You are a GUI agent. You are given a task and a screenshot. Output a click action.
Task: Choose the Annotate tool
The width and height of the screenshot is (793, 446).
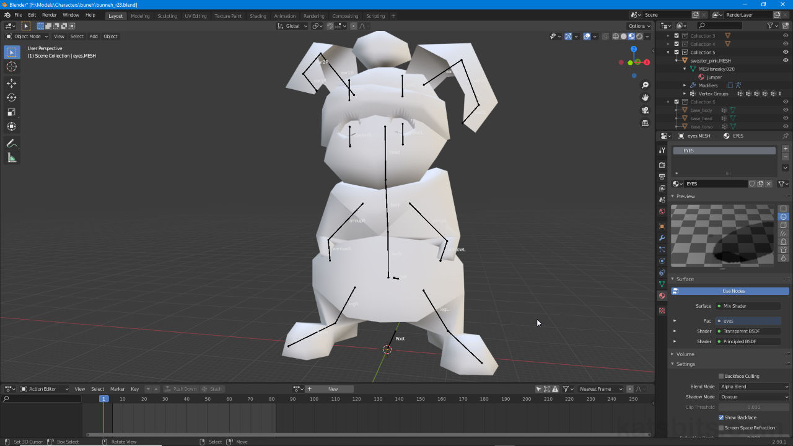click(x=12, y=143)
